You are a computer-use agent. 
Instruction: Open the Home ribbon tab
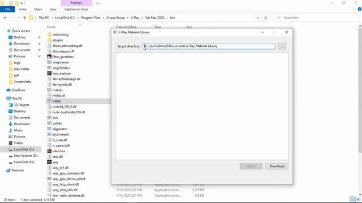coord(23,9)
